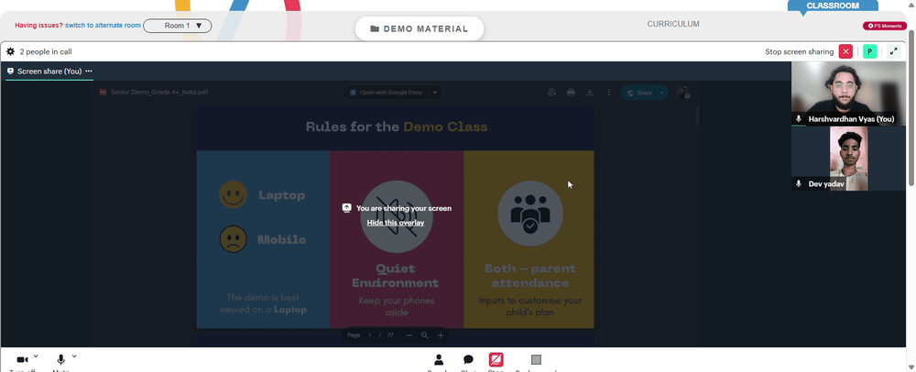Click switch to alternate room link

(103, 26)
